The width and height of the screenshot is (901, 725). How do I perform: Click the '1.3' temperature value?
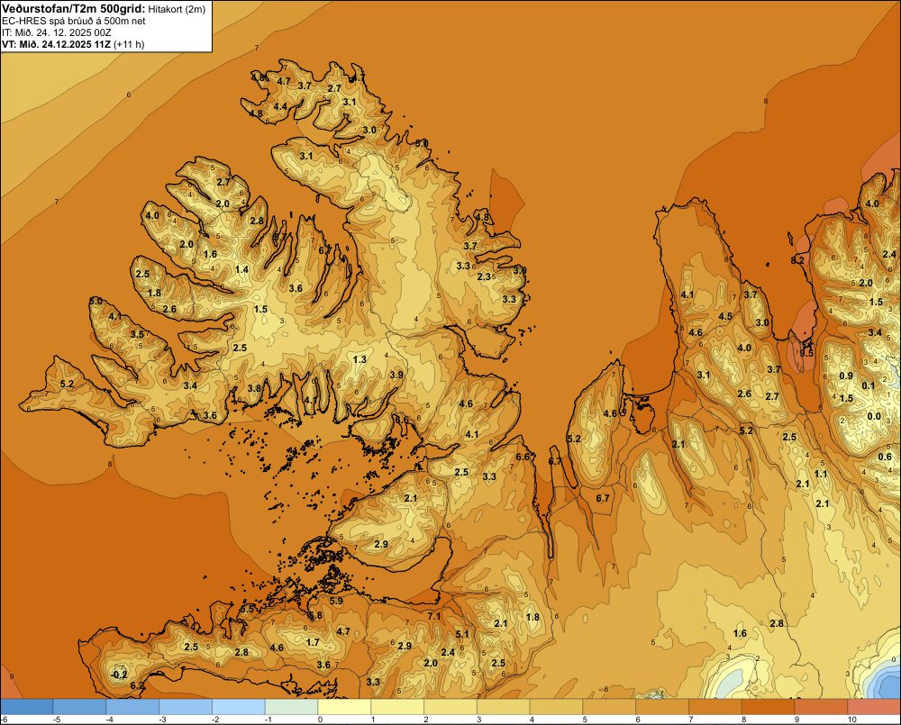(x=359, y=359)
